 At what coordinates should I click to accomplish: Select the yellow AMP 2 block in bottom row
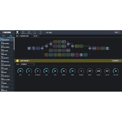[59, 55]
